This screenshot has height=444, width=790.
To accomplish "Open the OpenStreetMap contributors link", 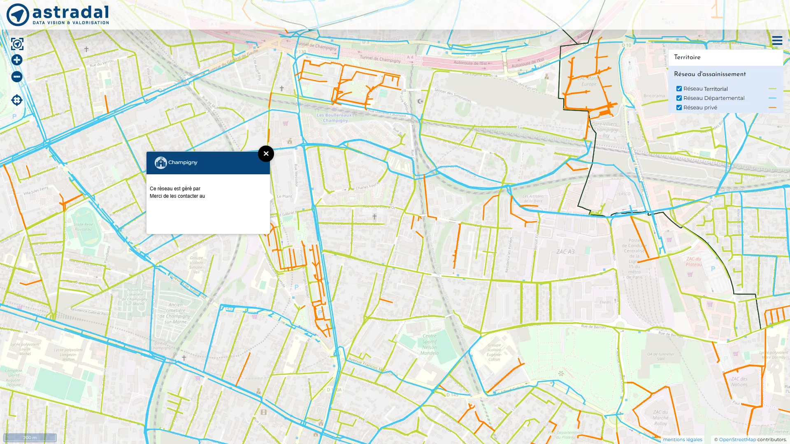I will pos(737,439).
